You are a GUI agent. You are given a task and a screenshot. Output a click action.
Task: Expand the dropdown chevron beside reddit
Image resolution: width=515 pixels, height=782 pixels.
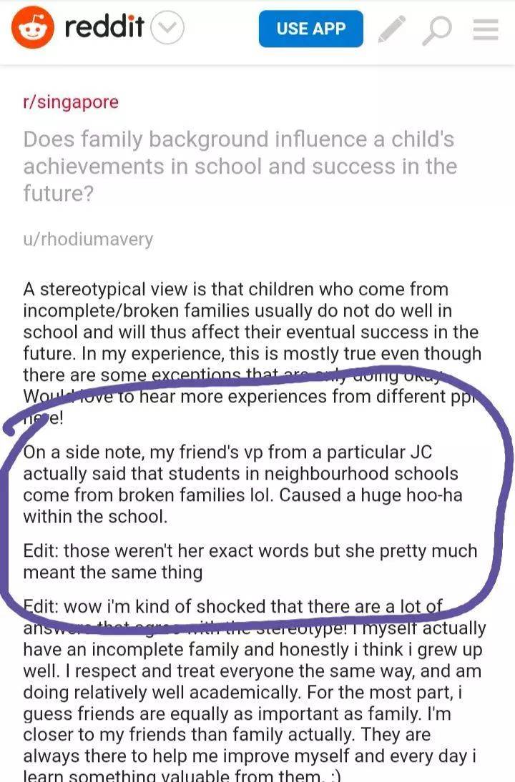[170, 29]
